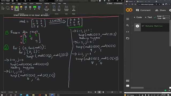Select the first blue-gray pencil tool
The width and height of the screenshot is (171, 96).
(26, 8)
